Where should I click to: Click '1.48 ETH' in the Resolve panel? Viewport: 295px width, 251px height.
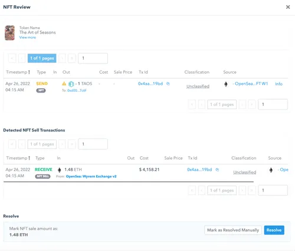pyautogui.click(x=19, y=235)
